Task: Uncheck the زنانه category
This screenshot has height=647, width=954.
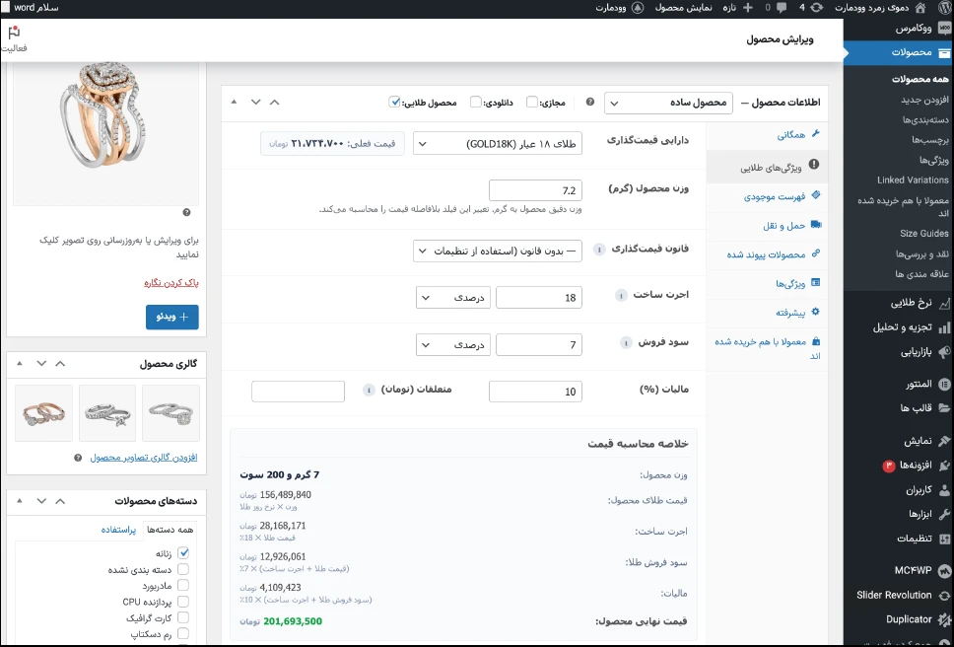Action: click(183, 553)
